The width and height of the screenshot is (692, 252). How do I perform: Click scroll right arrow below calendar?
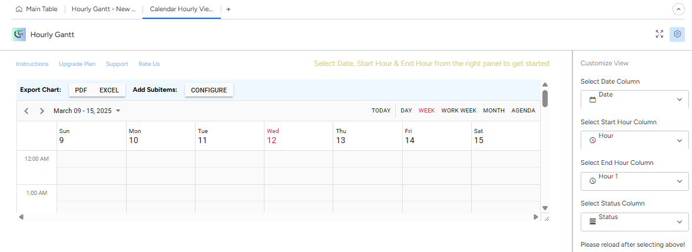coord(536,217)
